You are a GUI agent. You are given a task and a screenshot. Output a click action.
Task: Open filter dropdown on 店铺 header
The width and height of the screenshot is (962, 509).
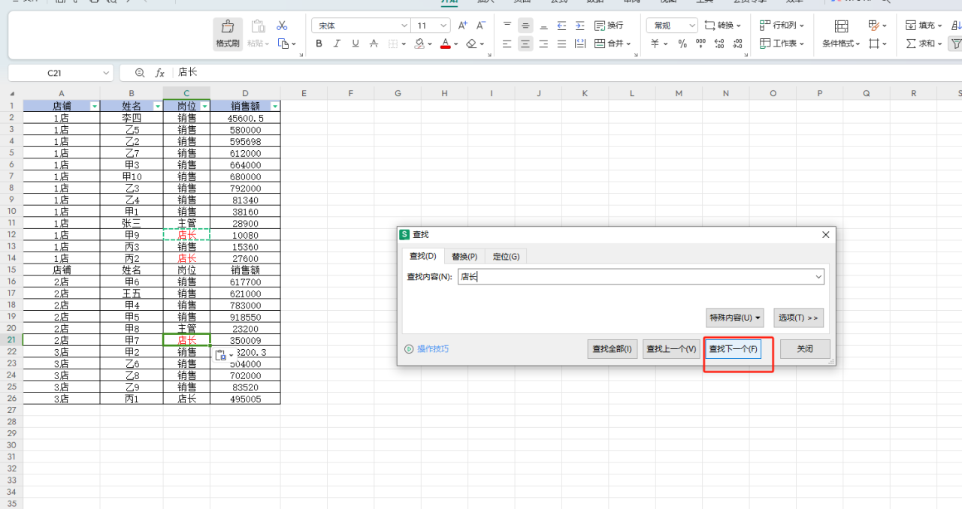[x=94, y=107]
